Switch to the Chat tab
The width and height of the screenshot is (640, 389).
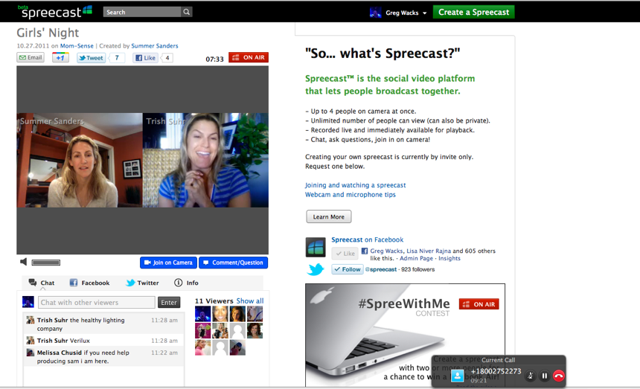(x=41, y=283)
